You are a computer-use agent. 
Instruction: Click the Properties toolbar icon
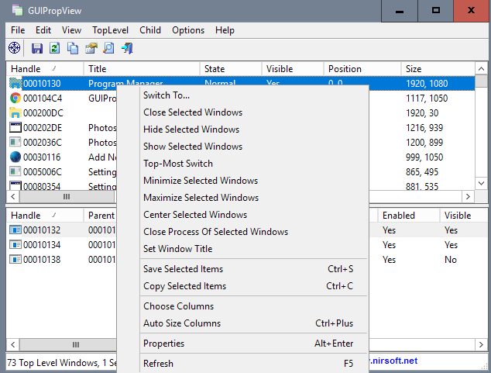[91, 48]
